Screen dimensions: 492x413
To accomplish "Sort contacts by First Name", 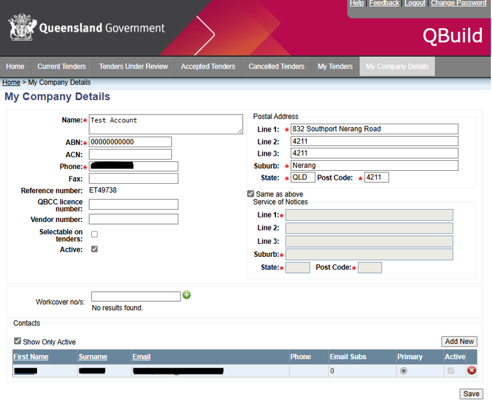I will pos(31,357).
